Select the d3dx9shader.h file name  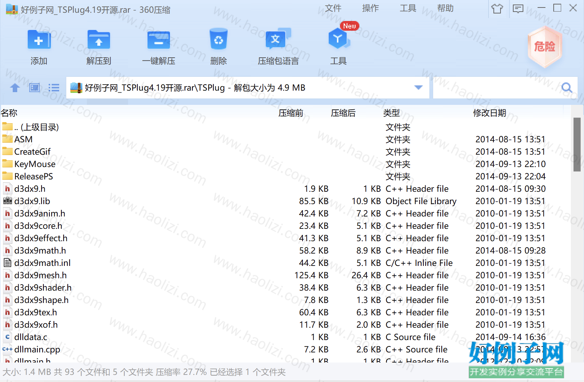pyautogui.click(x=43, y=287)
